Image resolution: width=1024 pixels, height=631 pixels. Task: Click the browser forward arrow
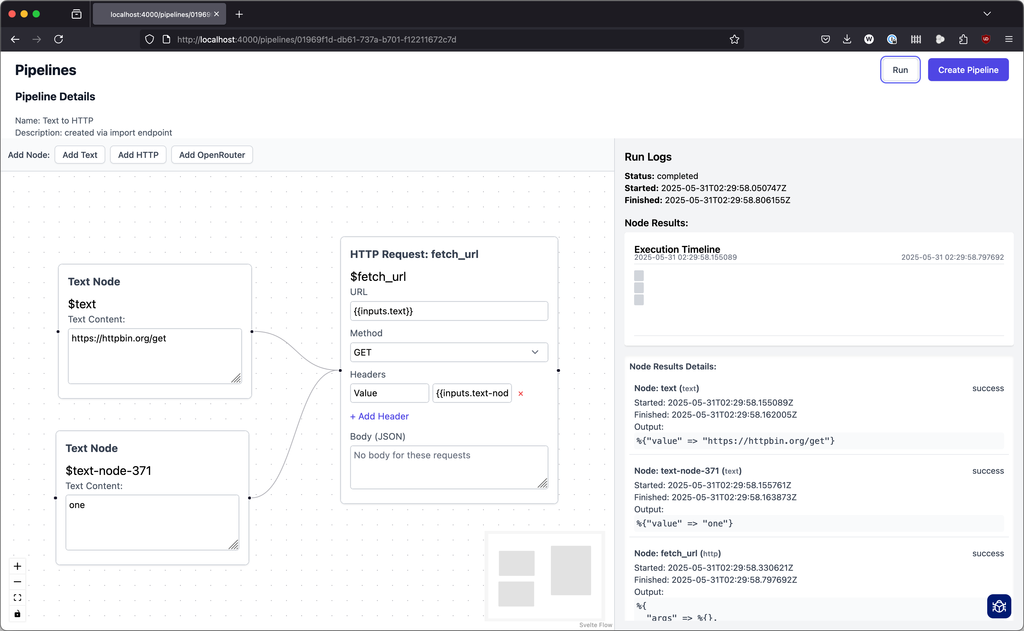point(37,39)
